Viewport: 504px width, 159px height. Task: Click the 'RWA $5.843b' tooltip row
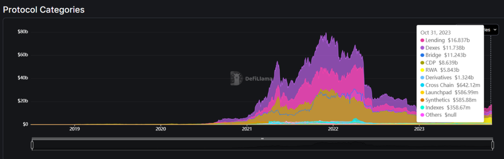click(x=440, y=70)
